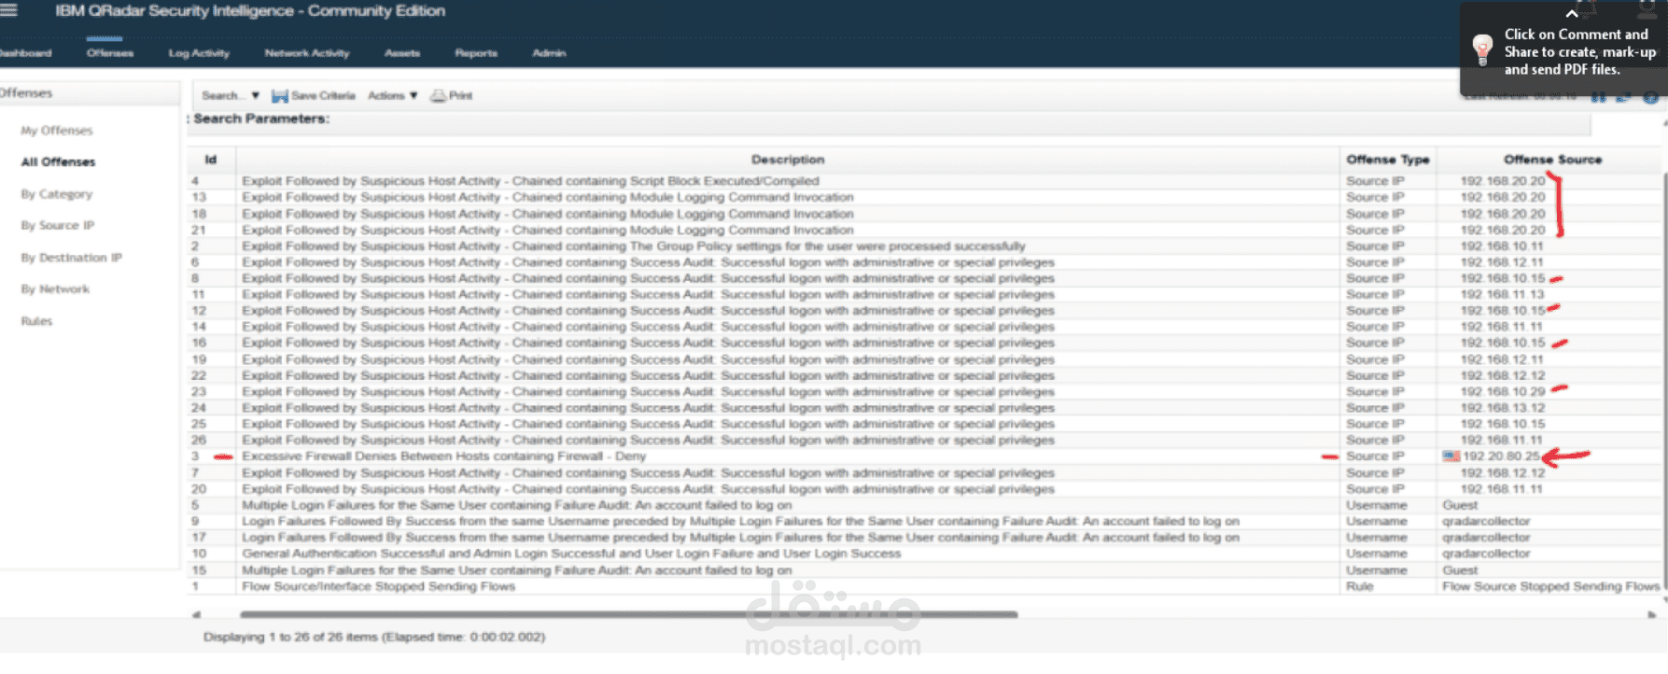Sort by the Offense Type column header
1668x674 pixels.
[1388, 160]
